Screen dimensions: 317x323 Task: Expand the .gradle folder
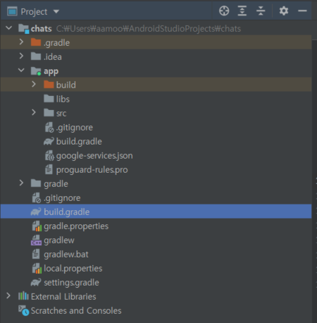pos(21,42)
